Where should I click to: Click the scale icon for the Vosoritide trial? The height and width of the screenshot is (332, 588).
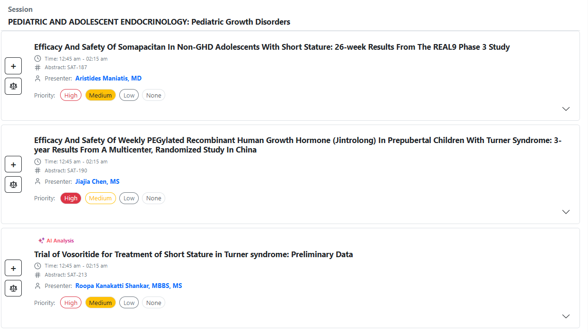tap(13, 288)
